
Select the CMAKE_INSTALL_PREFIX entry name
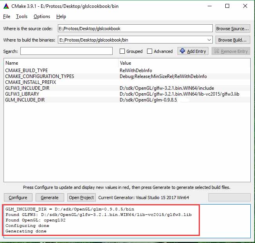click(x=31, y=82)
